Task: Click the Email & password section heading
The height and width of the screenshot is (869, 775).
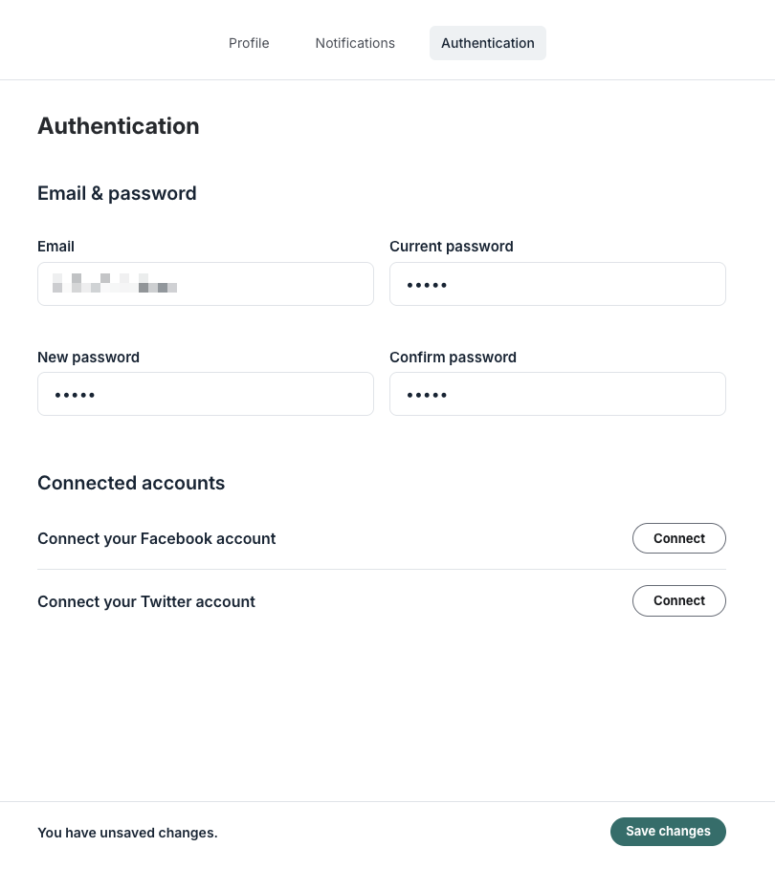Action: (x=117, y=193)
